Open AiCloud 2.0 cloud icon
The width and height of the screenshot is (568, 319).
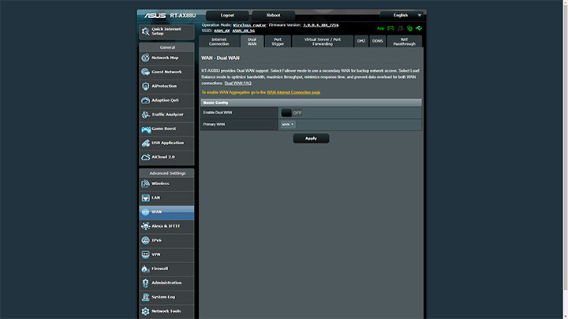[x=146, y=157]
